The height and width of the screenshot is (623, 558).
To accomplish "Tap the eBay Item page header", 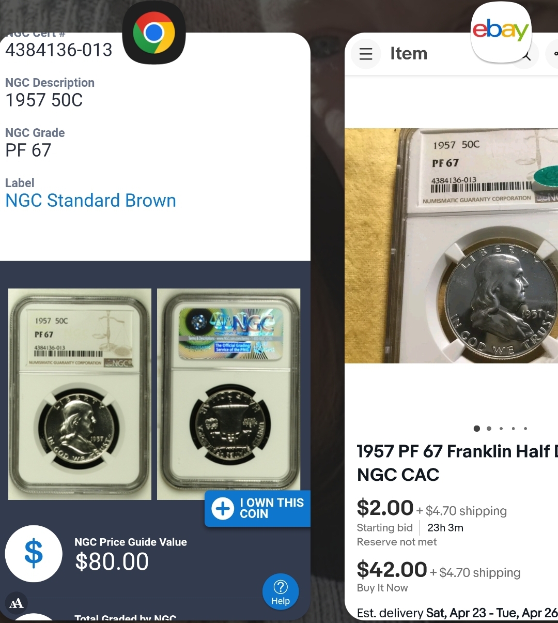I will (x=409, y=53).
